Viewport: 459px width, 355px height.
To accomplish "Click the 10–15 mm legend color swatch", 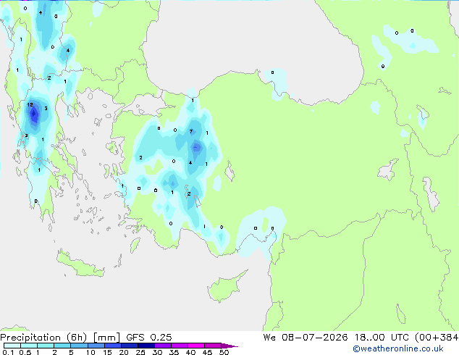I will point(96,346).
